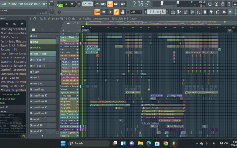Open the PATTERNS menu
This screenshot has height=148, width=237.
tap(12, 4)
